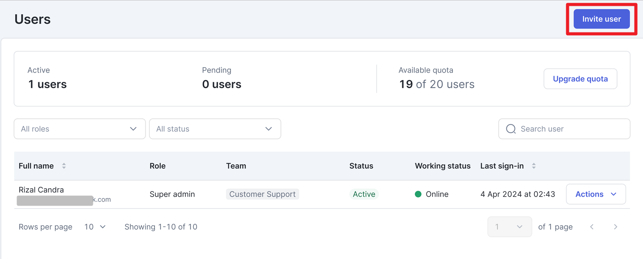Open the All roles filter dropdown

[x=79, y=129]
